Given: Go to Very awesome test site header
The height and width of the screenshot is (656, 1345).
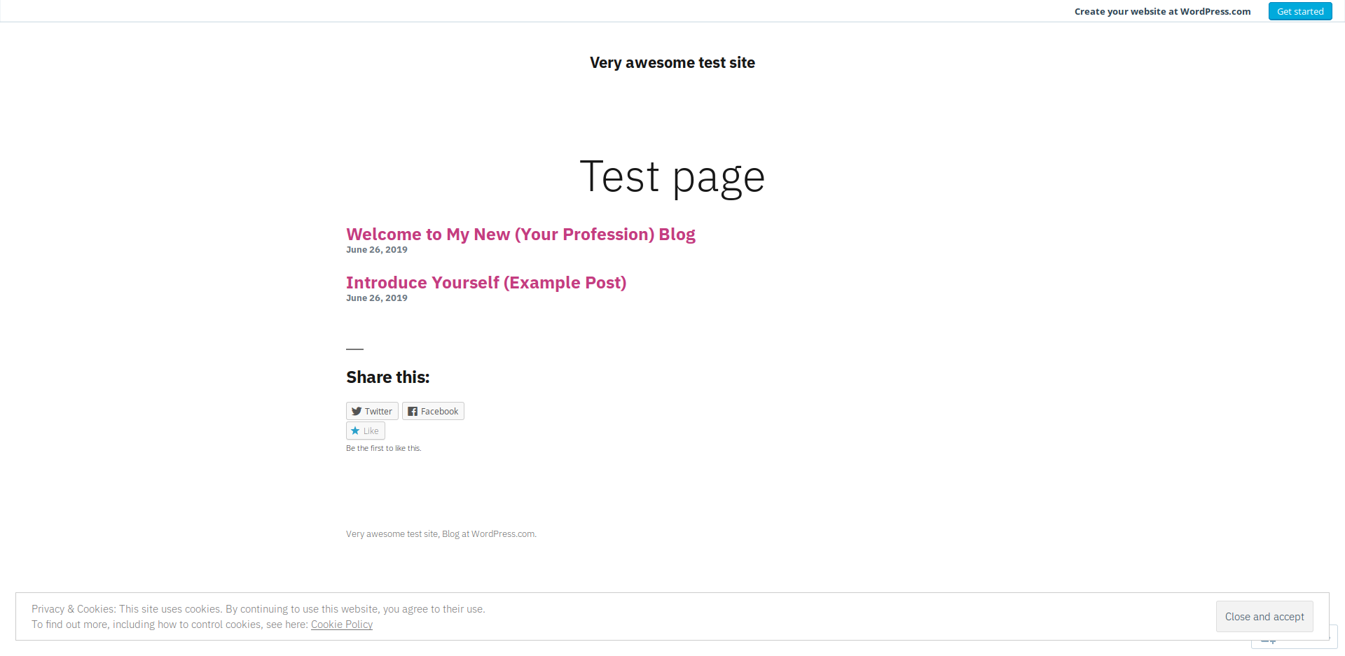Looking at the screenshot, I should pyautogui.click(x=672, y=62).
